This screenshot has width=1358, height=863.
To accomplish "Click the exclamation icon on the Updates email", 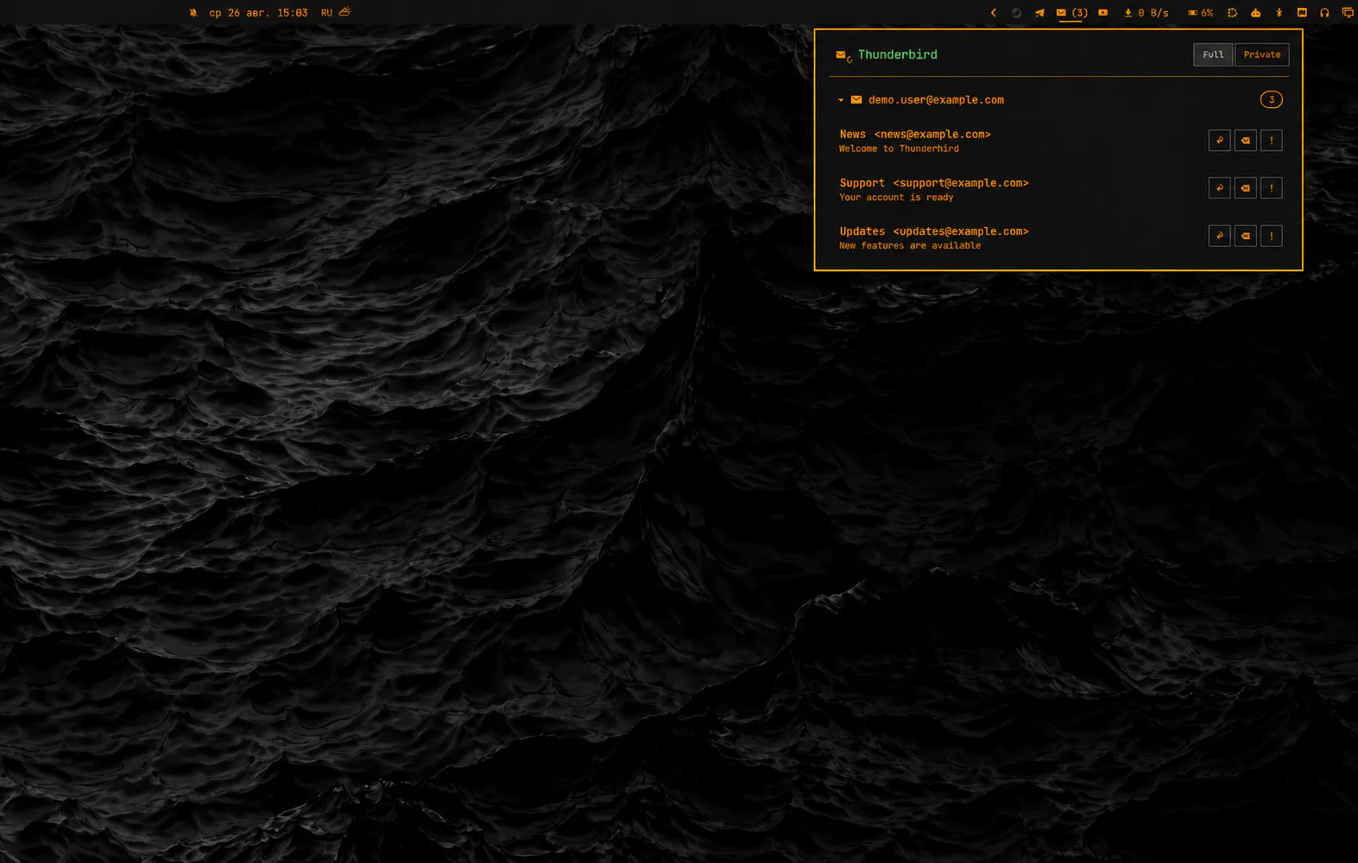I will coord(1271,236).
